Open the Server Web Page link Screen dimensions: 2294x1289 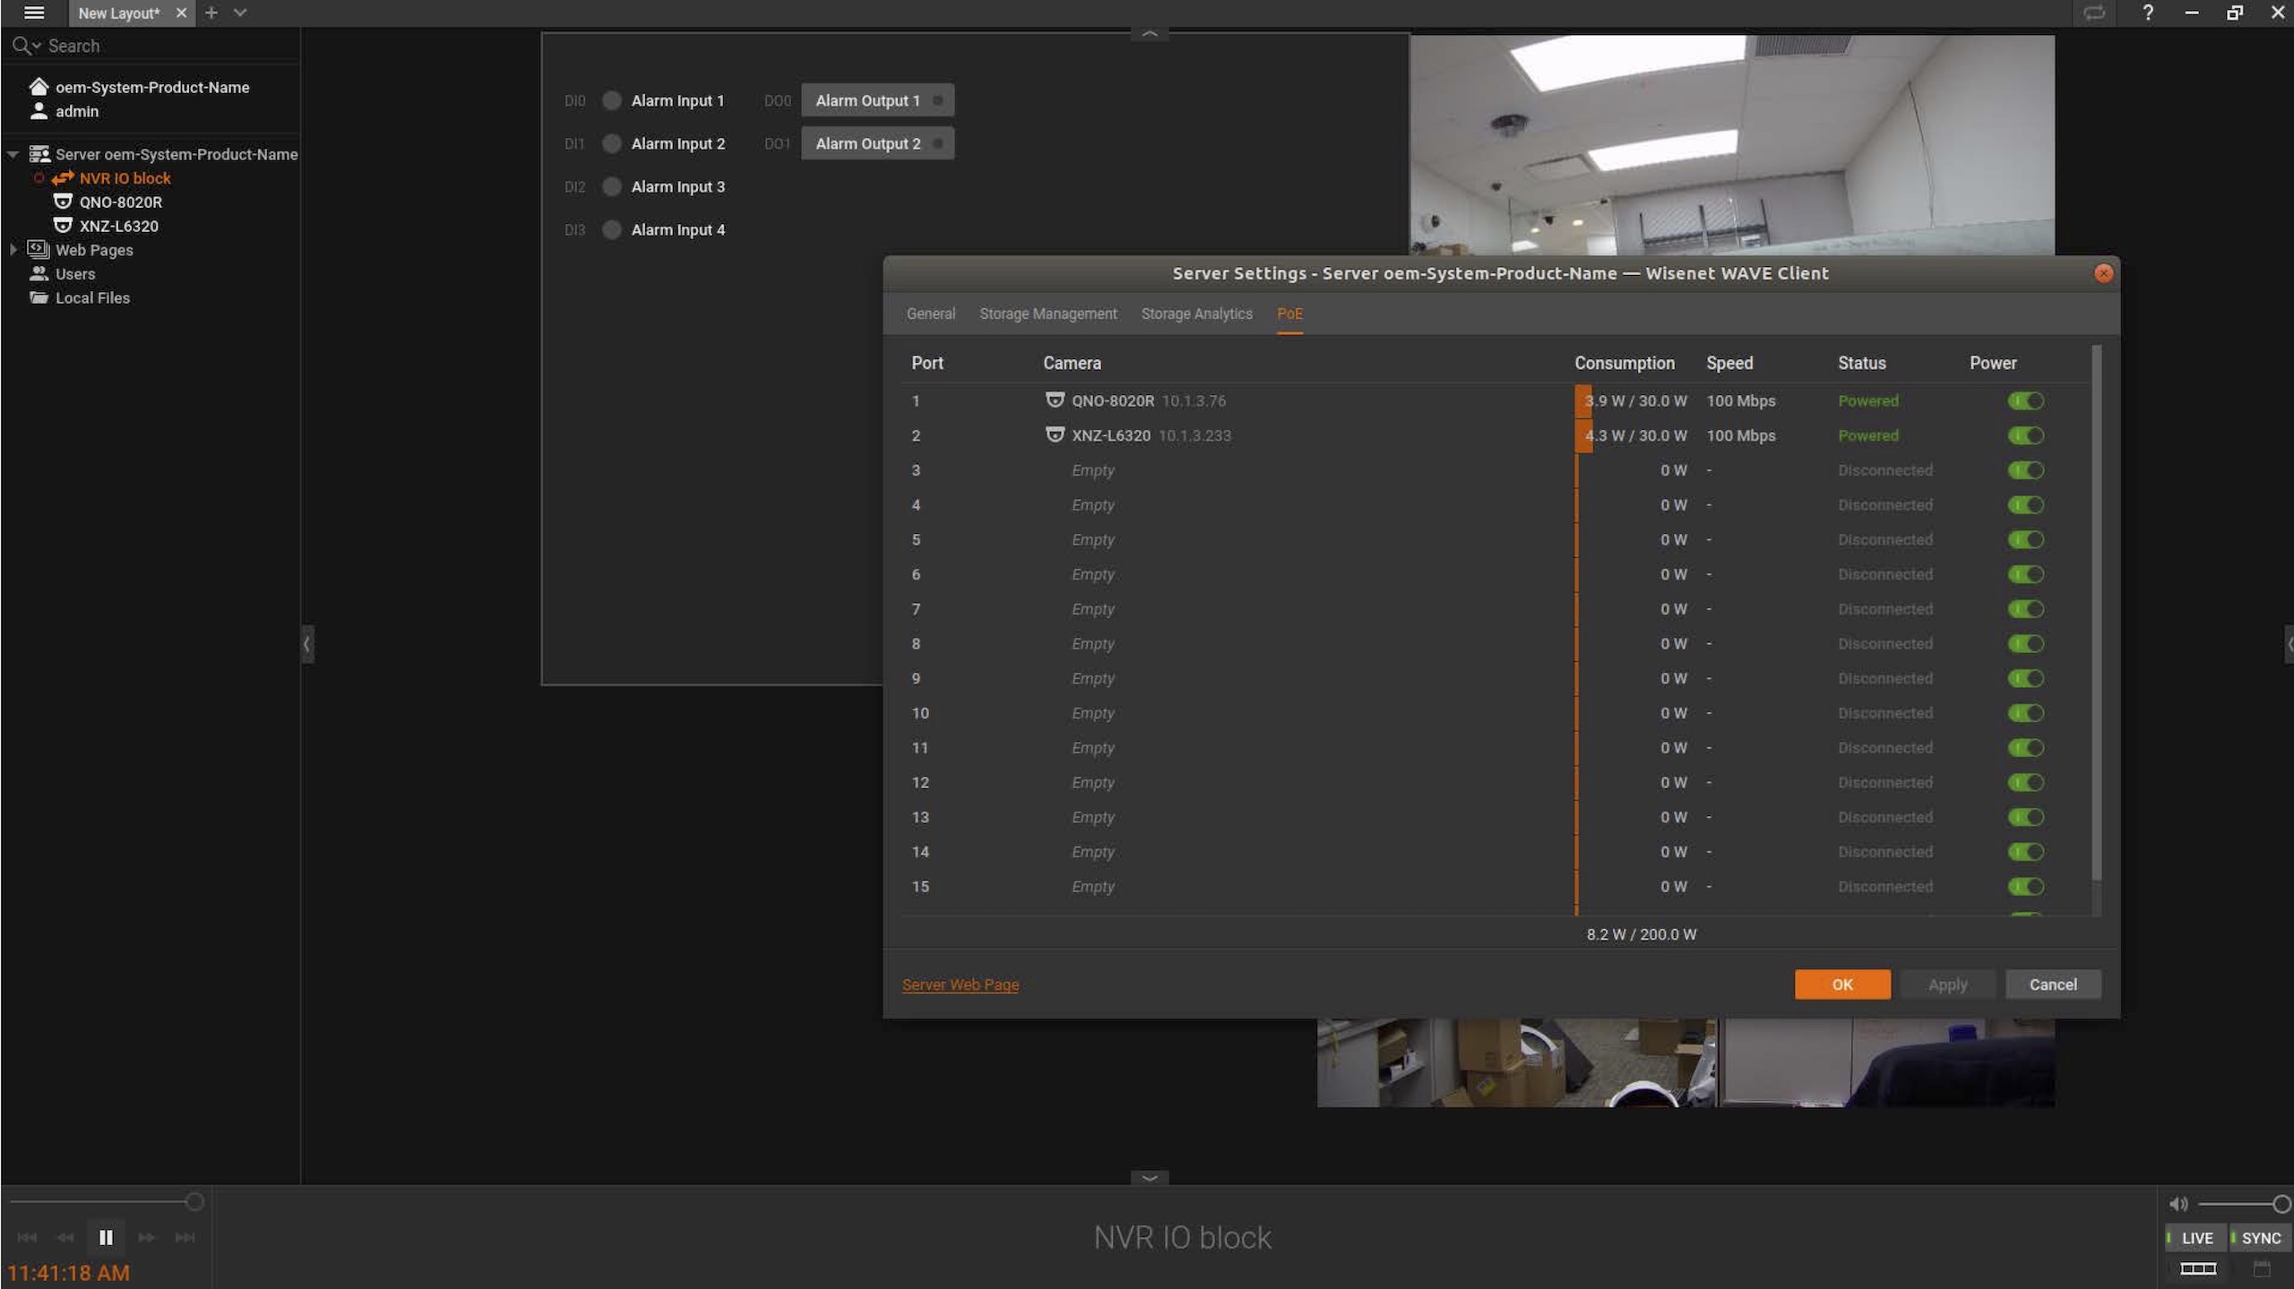coord(960,984)
